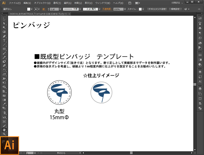Select the Pencil tool
The image size is (204, 155).
point(4,57)
